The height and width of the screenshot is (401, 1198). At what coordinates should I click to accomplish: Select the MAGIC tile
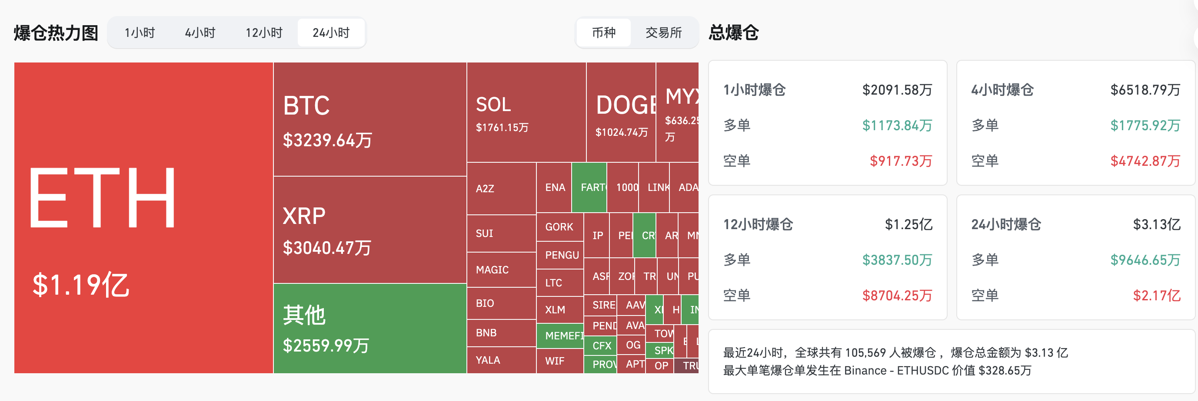pyautogui.click(x=501, y=270)
